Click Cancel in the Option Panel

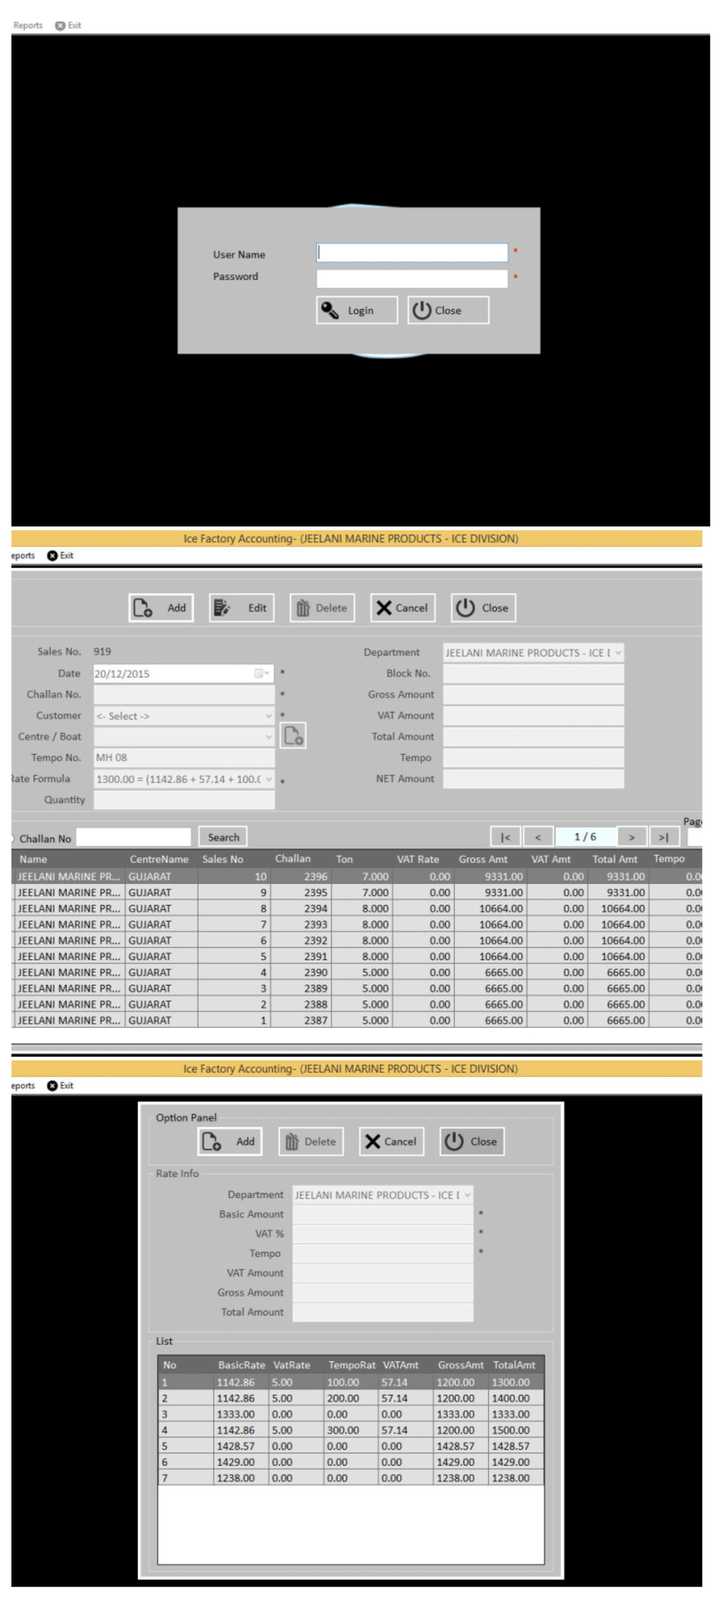(391, 1141)
